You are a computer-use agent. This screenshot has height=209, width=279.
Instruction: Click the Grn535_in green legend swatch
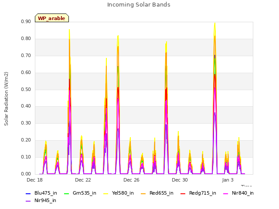[66, 193]
